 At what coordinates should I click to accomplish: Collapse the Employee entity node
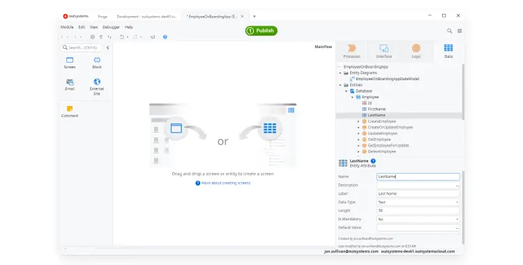(x=352, y=97)
